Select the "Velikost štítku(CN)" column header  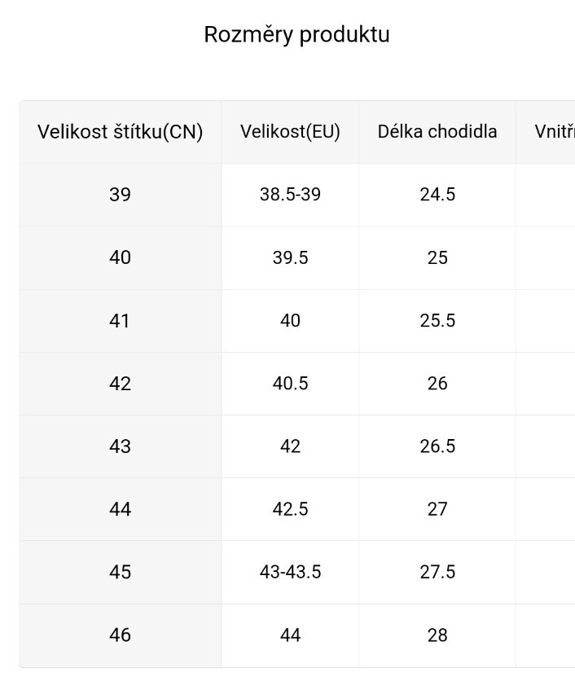click(x=120, y=132)
